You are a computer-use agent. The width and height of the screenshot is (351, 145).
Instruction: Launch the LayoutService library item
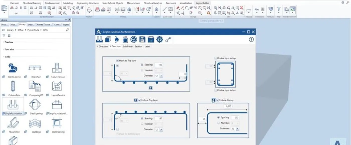[57, 86]
